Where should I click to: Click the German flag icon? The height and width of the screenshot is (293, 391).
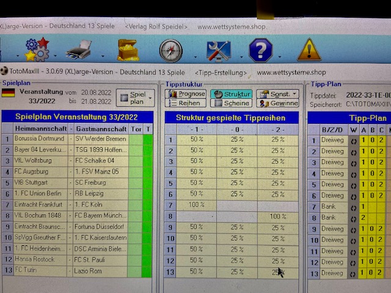point(8,93)
